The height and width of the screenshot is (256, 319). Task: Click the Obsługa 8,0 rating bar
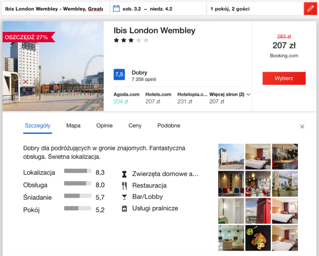pos(78,183)
